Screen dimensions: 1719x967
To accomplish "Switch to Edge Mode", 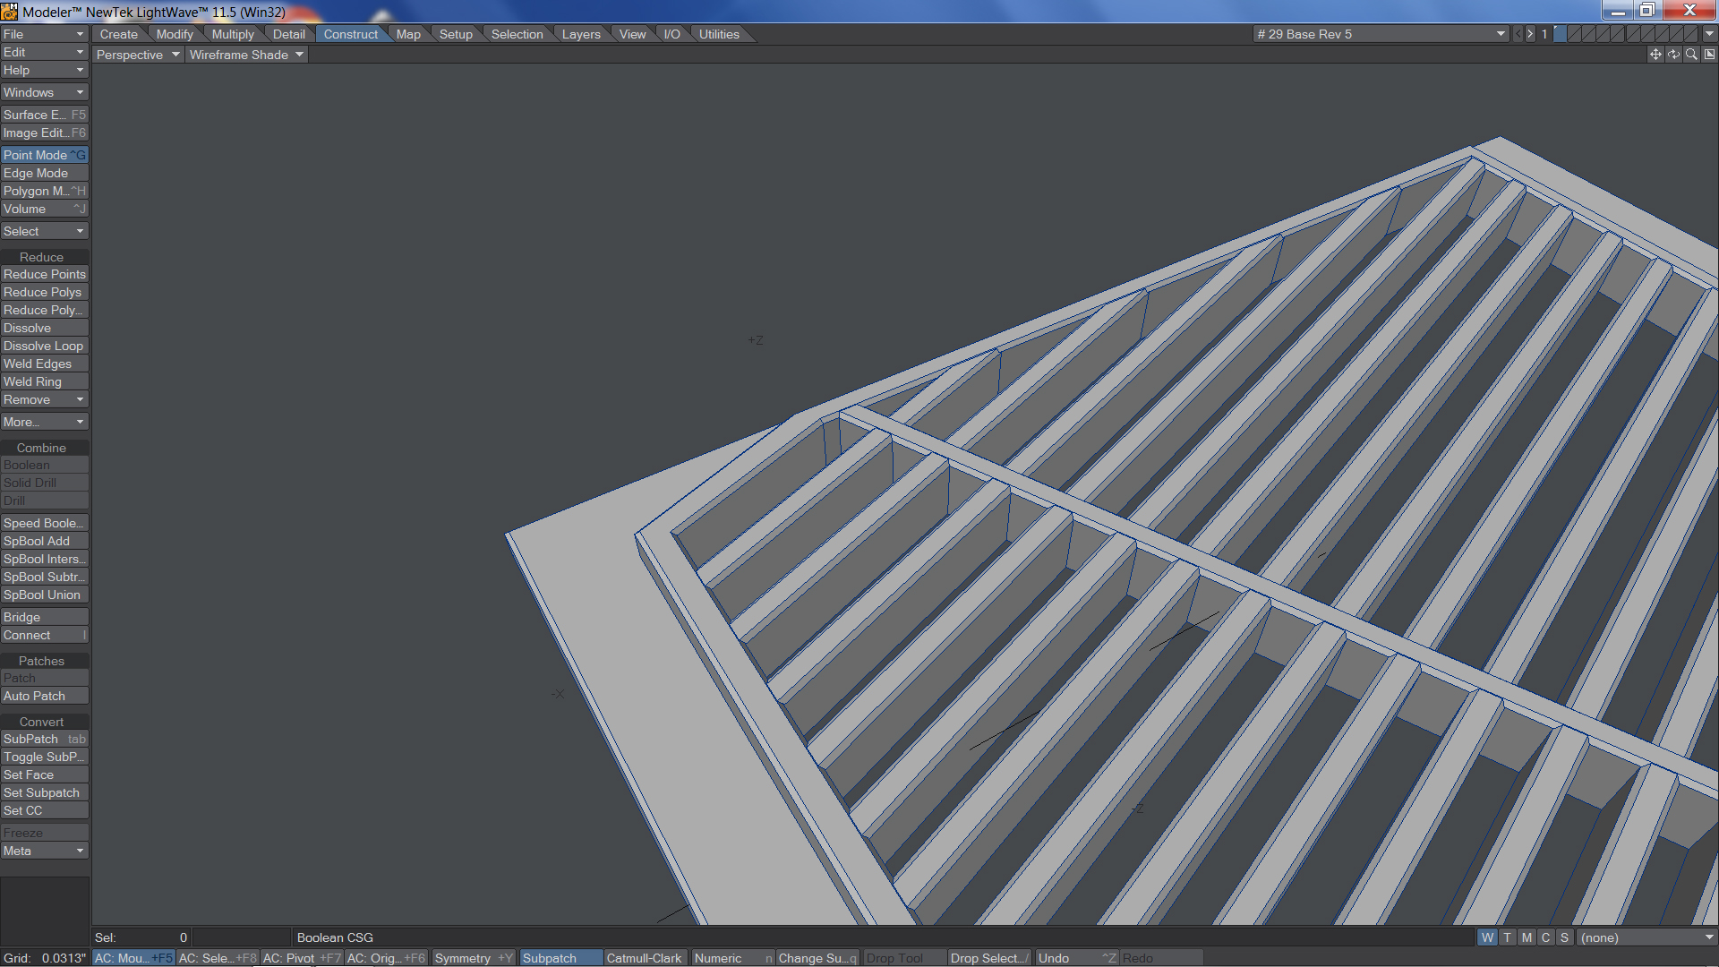I will 44,173.
